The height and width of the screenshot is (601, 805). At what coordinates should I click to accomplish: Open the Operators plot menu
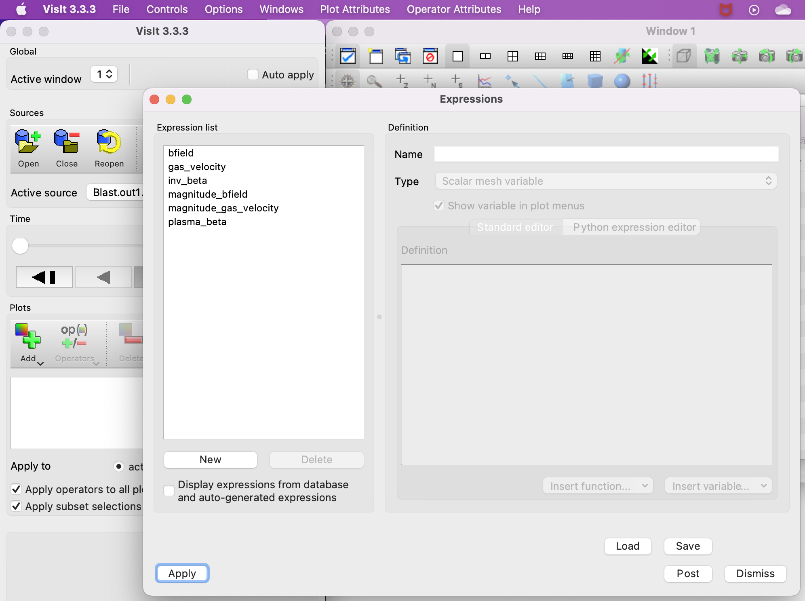pyautogui.click(x=76, y=343)
